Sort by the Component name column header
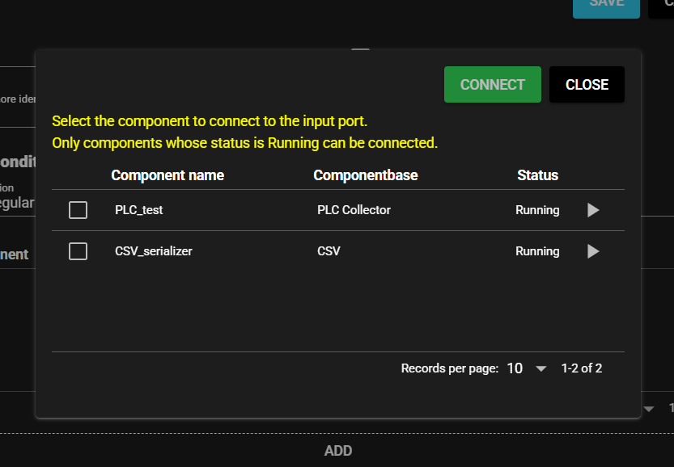This screenshot has width=674, height=467. coord(167,175)
